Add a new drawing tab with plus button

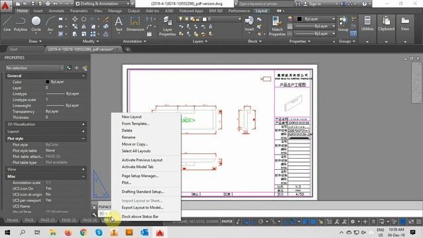click(128, 50)
